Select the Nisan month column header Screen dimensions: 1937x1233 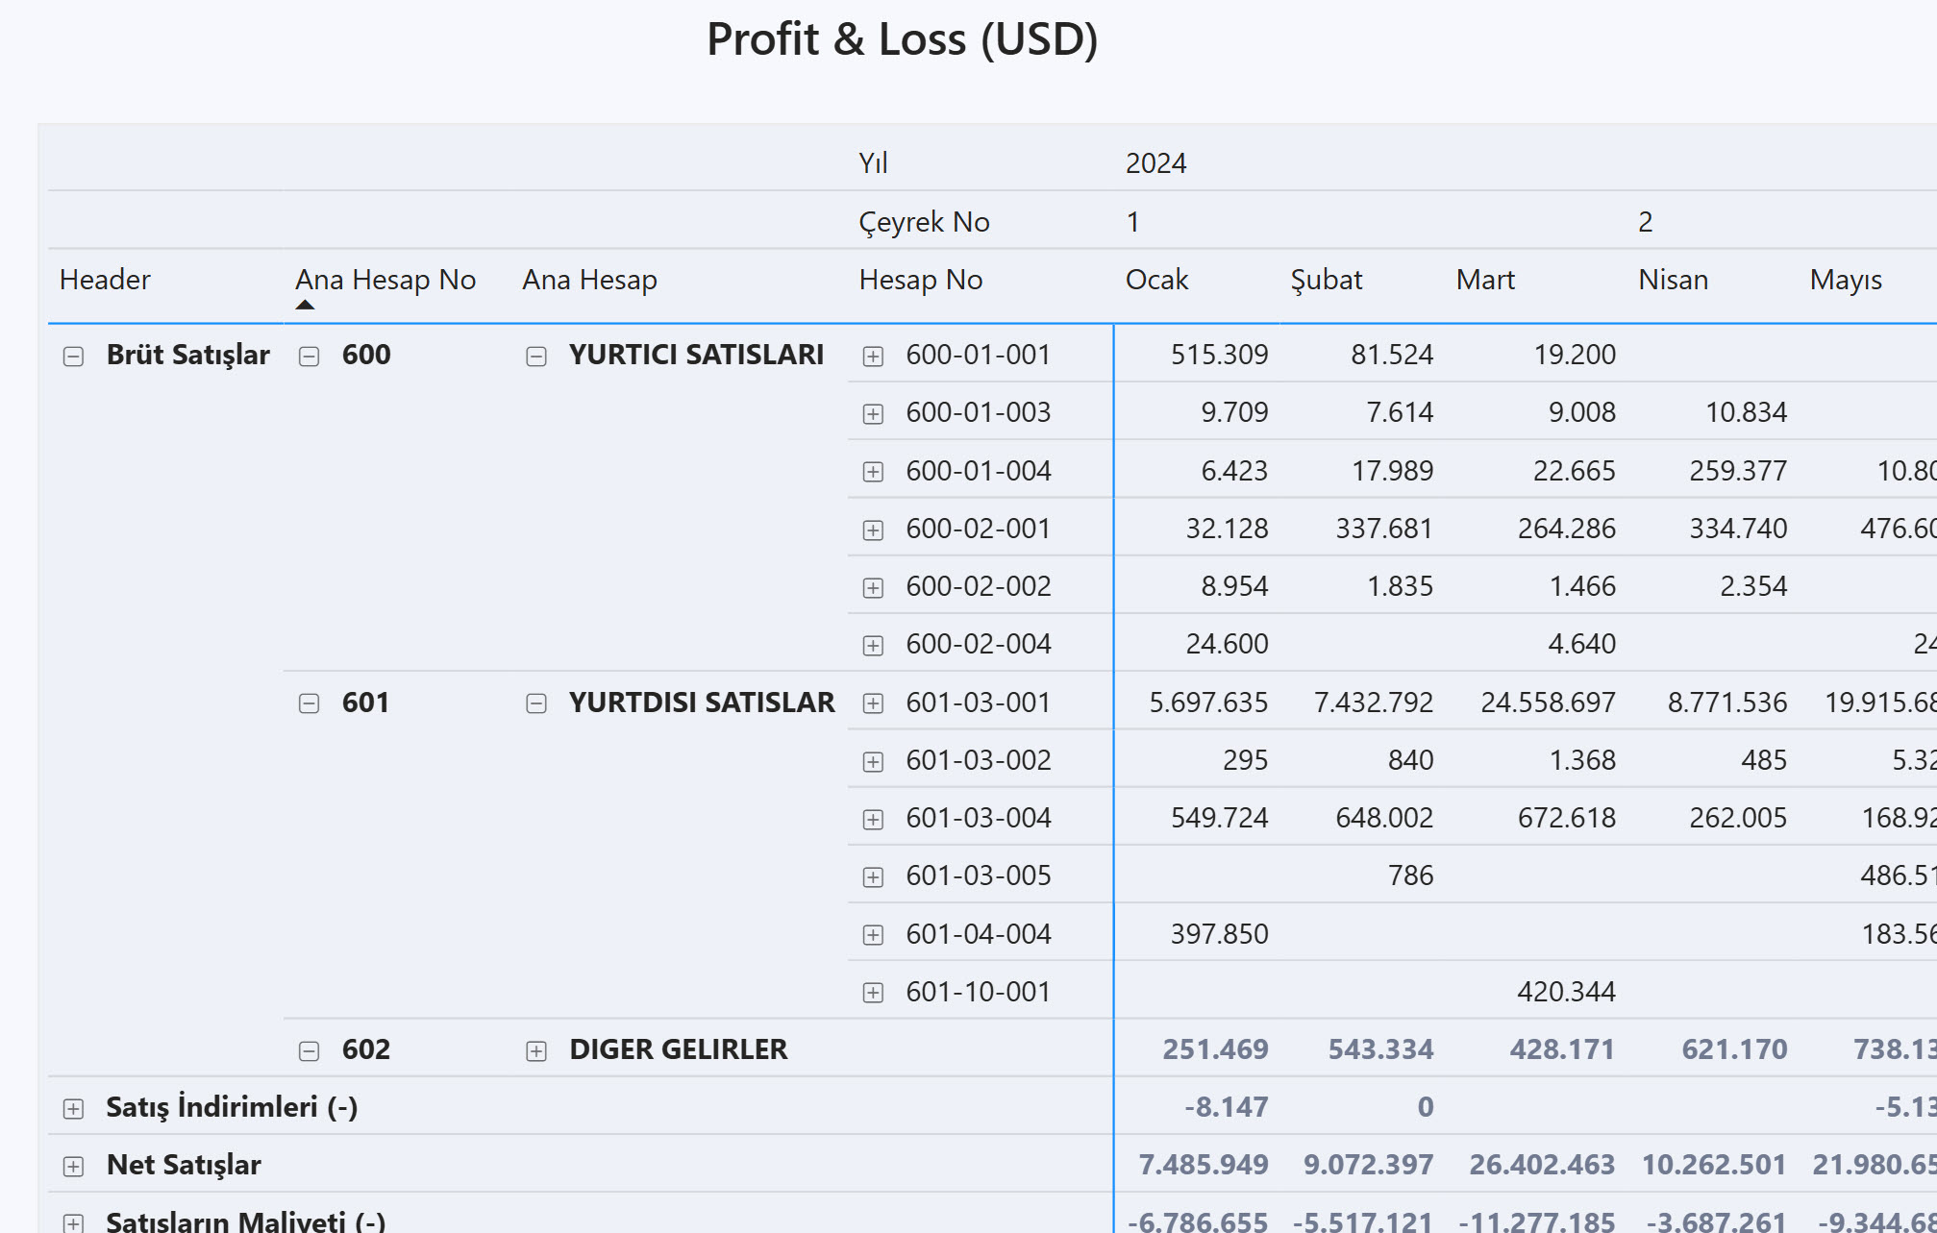(x=1673, y=280)
